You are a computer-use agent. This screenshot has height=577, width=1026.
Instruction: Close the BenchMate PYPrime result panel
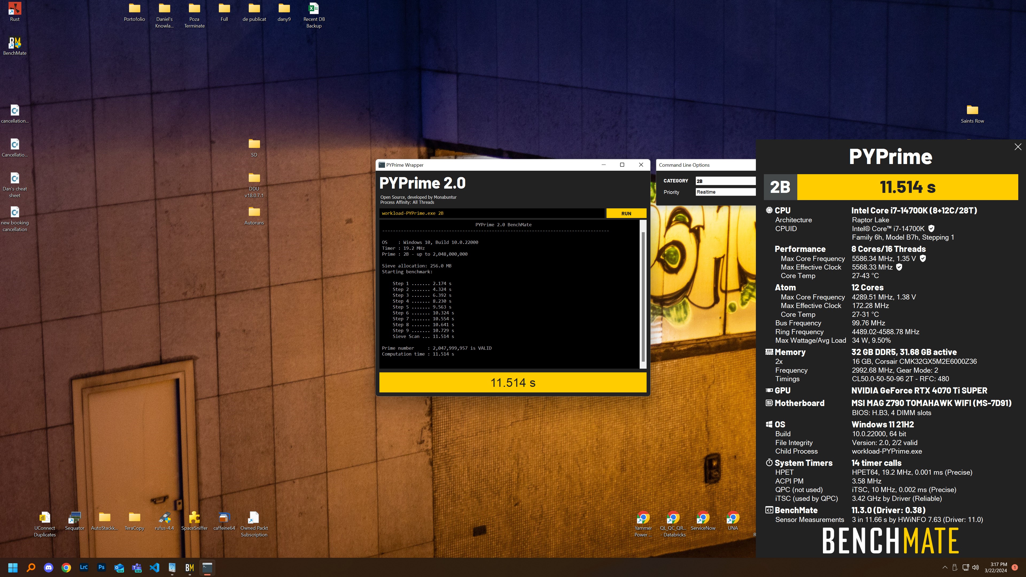click(x=1018, y=147)
